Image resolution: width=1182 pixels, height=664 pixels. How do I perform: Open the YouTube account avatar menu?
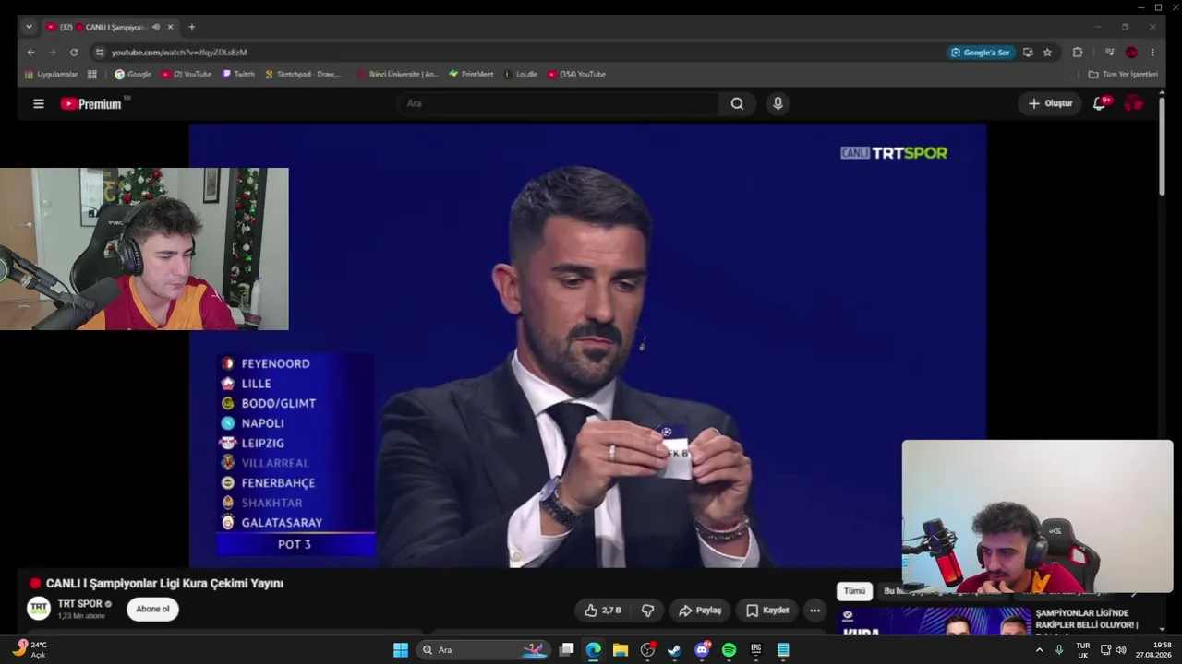click(1133, 104)
